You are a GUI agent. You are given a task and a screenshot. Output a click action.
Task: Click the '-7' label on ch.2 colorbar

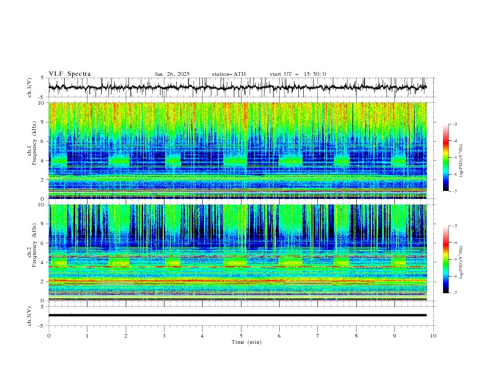click(x=454, y=293)
